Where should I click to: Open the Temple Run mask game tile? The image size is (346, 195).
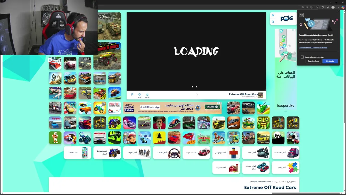coord(263,123)
